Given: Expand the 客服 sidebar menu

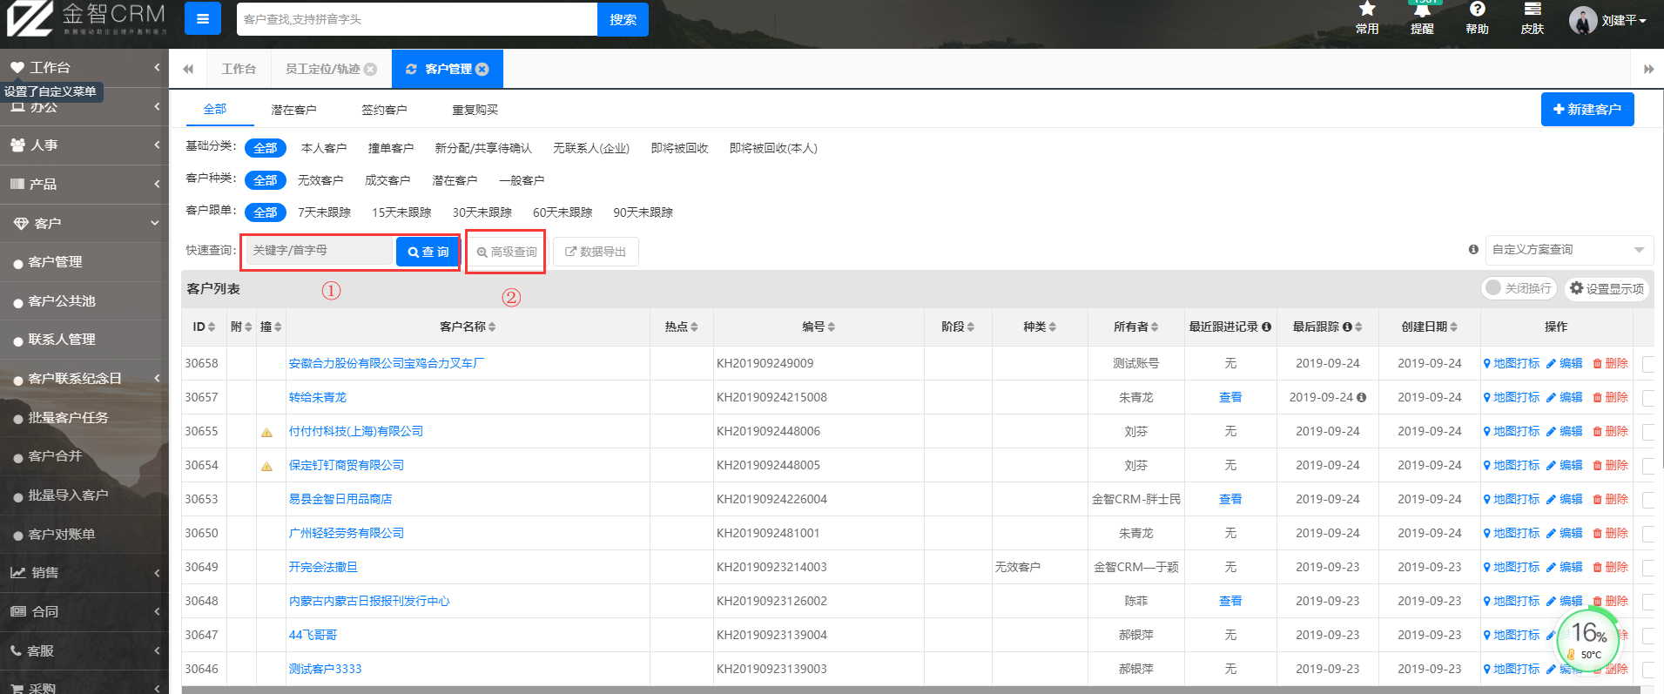Looking at the screenshot, I should pos(84,650).
